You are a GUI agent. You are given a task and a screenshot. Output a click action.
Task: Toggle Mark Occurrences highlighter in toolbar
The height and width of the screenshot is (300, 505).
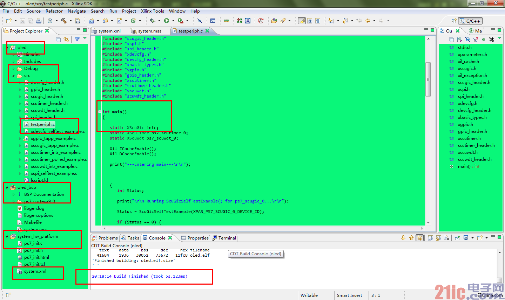click(302, 21)
